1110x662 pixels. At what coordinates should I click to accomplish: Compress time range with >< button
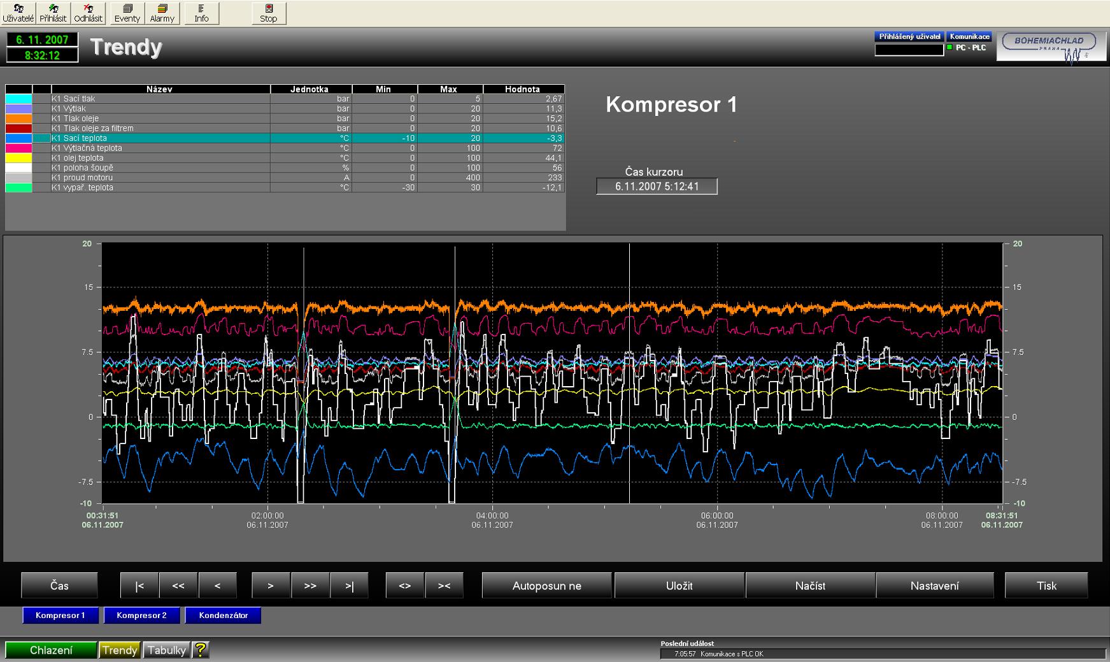(x=445, y=586)
